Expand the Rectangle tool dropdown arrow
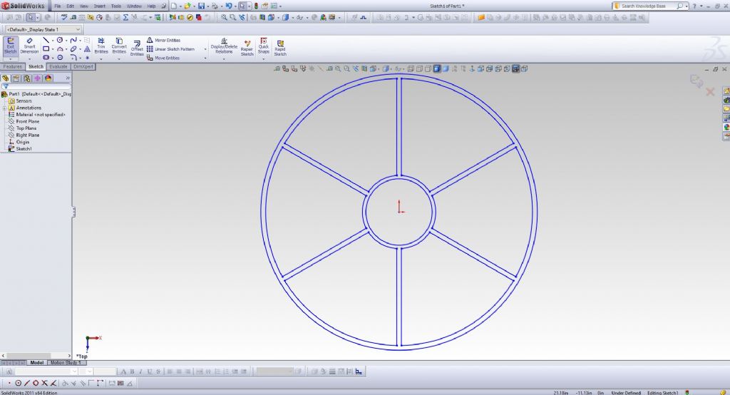This screenshot has height=395, width=730. coord(52,49)
